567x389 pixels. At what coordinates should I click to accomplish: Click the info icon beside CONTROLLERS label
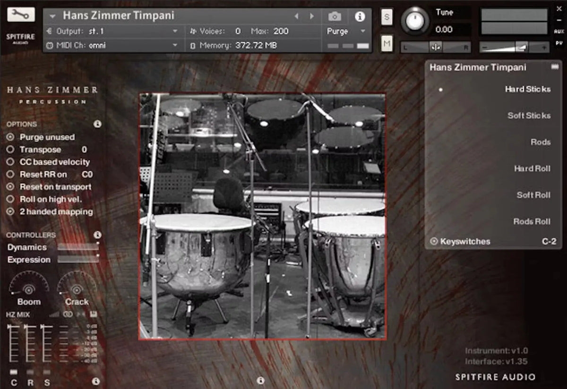tap(98, 235)
